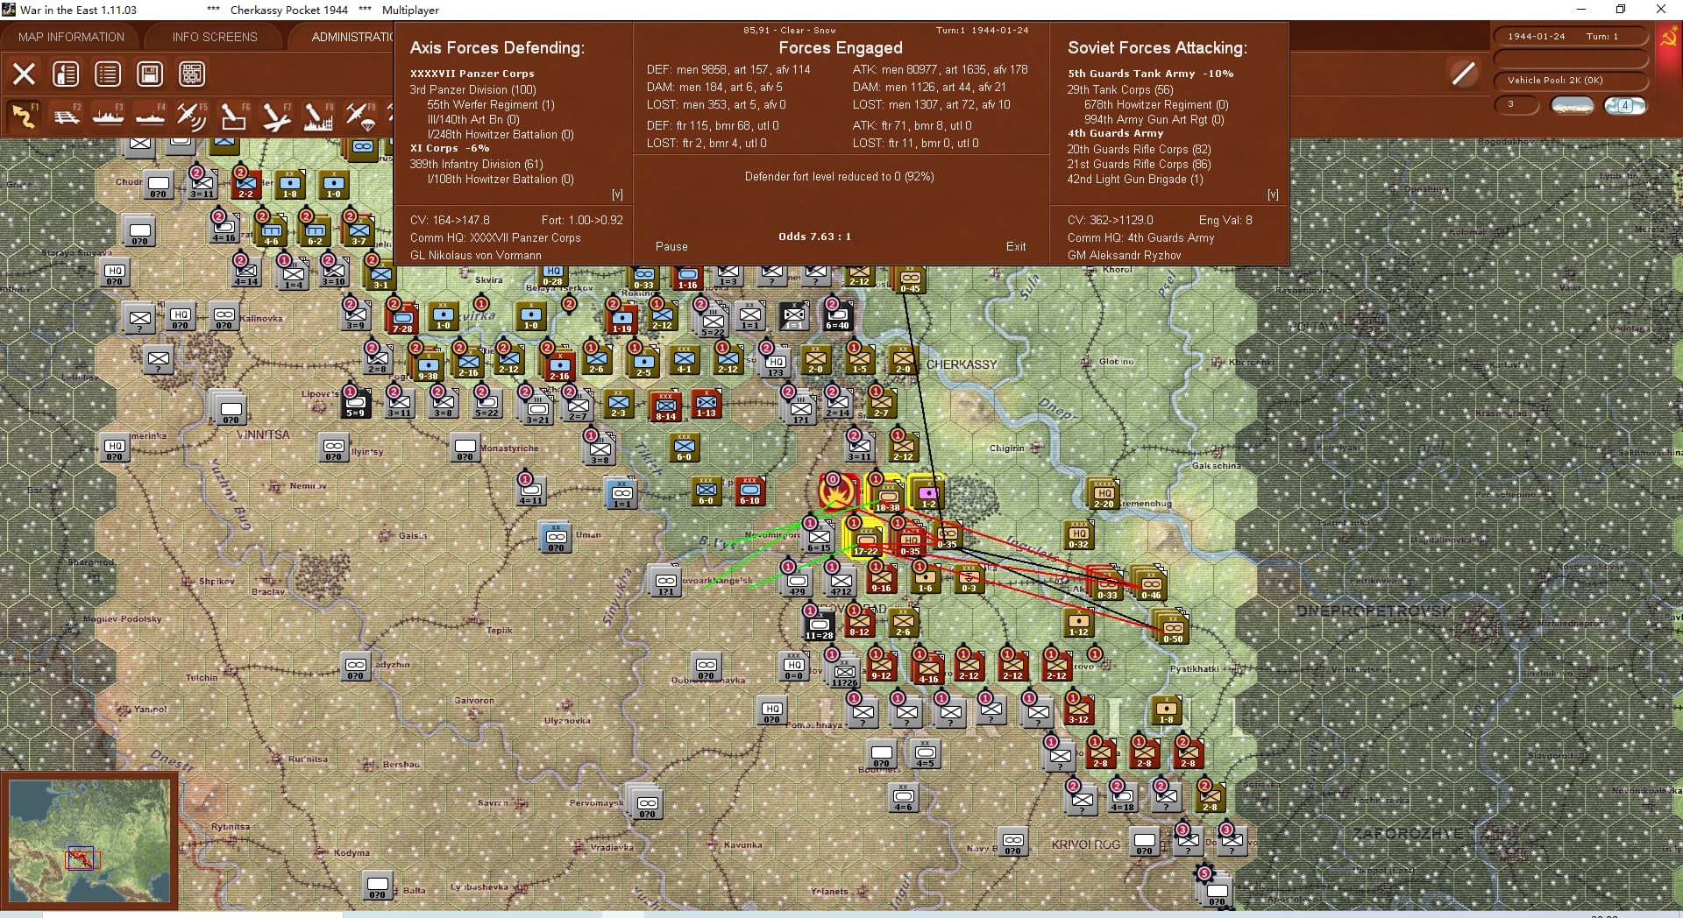Click the 21st Guards Rifle Corps (86) entry
Image resolution: width=1683 pixels, height=918 pixels.
coord(1139,164)
